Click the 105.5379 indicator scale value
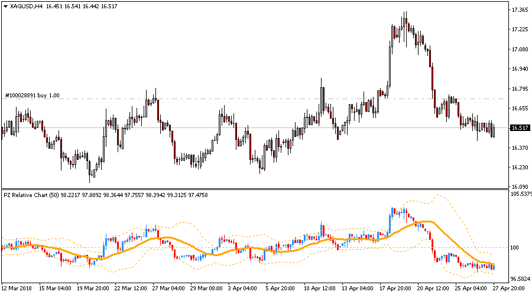 coord(521,194)
